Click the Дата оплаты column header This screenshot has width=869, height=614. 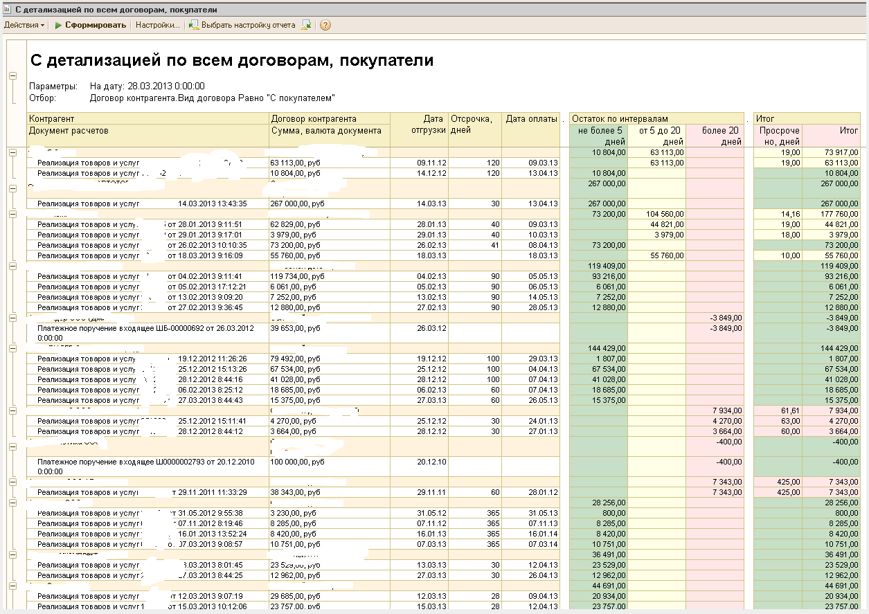coord(530,118)
